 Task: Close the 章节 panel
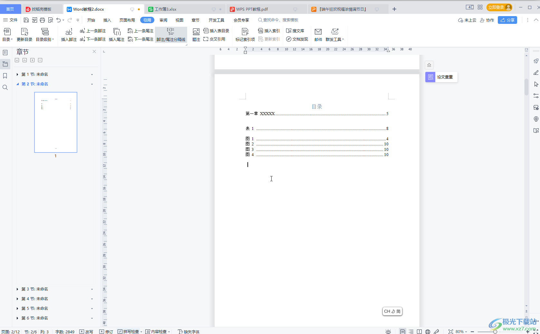point(94,52)
